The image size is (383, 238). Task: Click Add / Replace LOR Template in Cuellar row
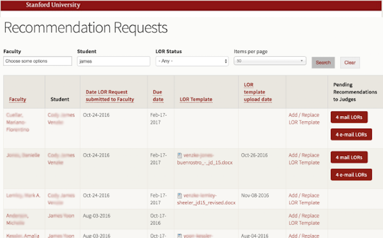(x=304, y=118)
